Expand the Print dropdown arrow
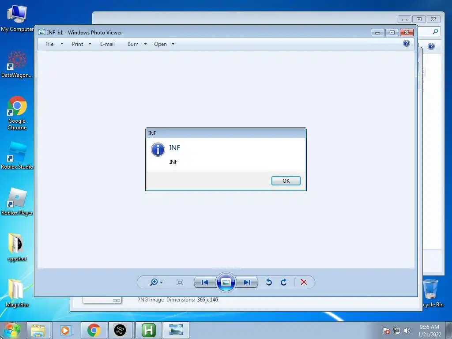 click(x=90, y=44)
